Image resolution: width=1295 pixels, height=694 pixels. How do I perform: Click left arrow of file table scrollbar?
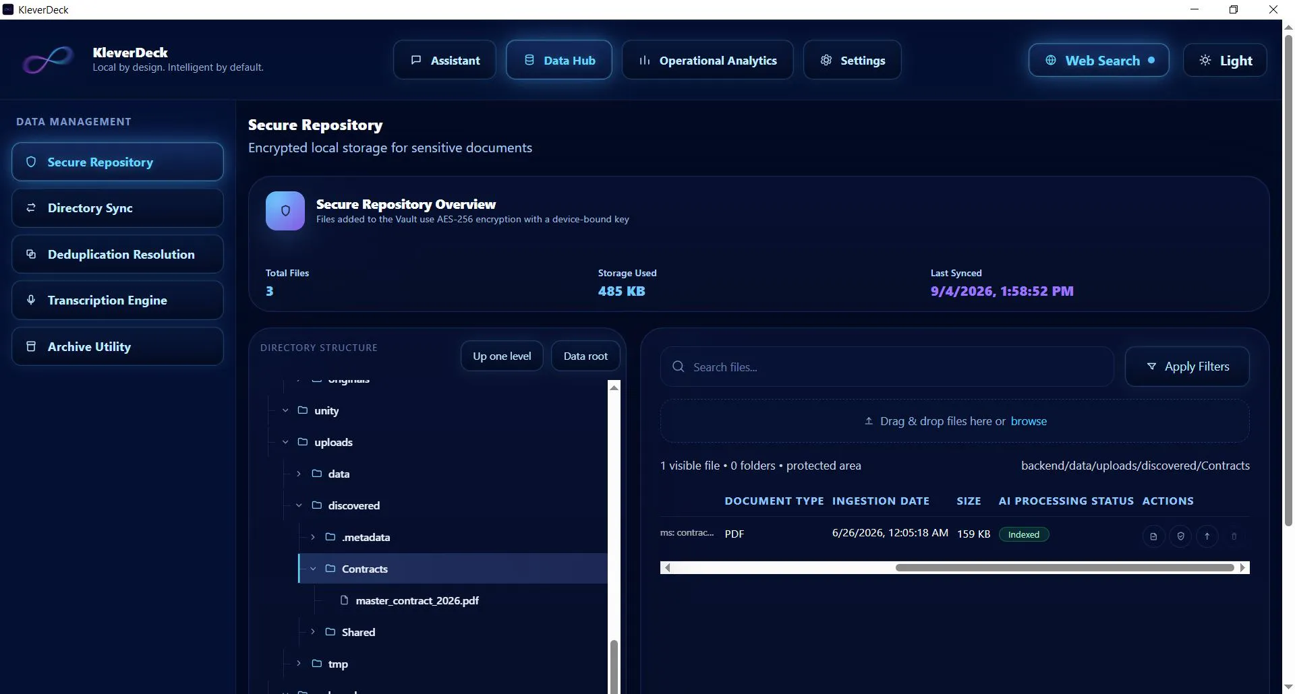point(667,567)
